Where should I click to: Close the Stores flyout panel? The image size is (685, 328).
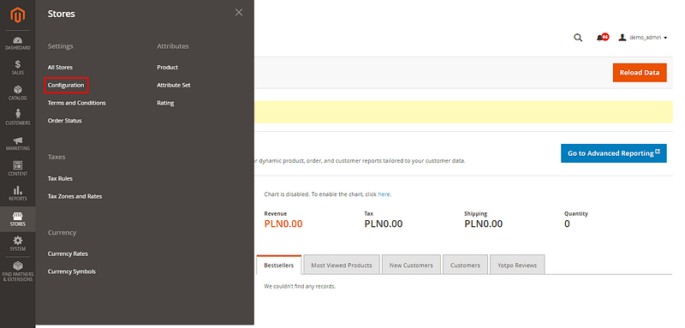tap(239, 13)
